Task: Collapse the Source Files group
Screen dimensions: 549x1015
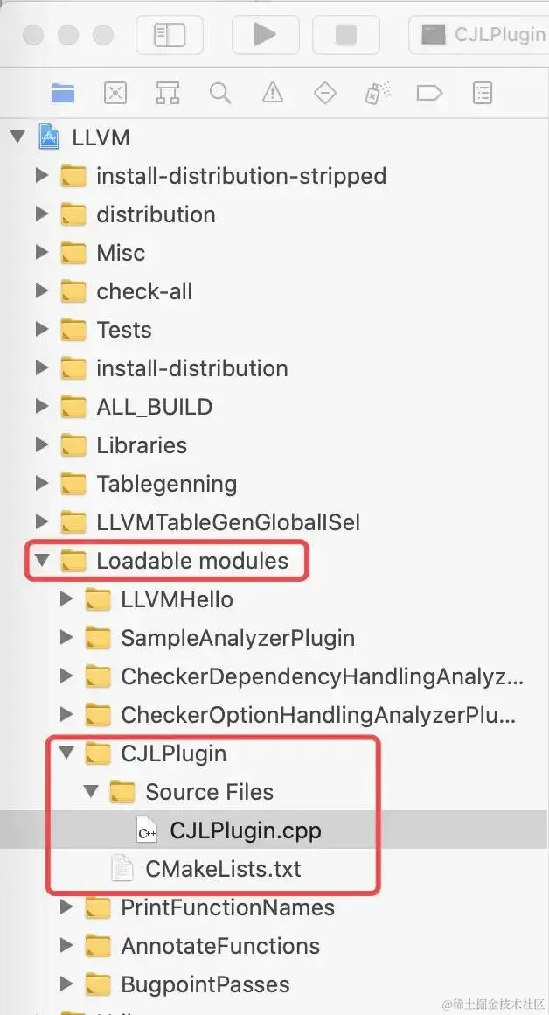Action: 91,791
